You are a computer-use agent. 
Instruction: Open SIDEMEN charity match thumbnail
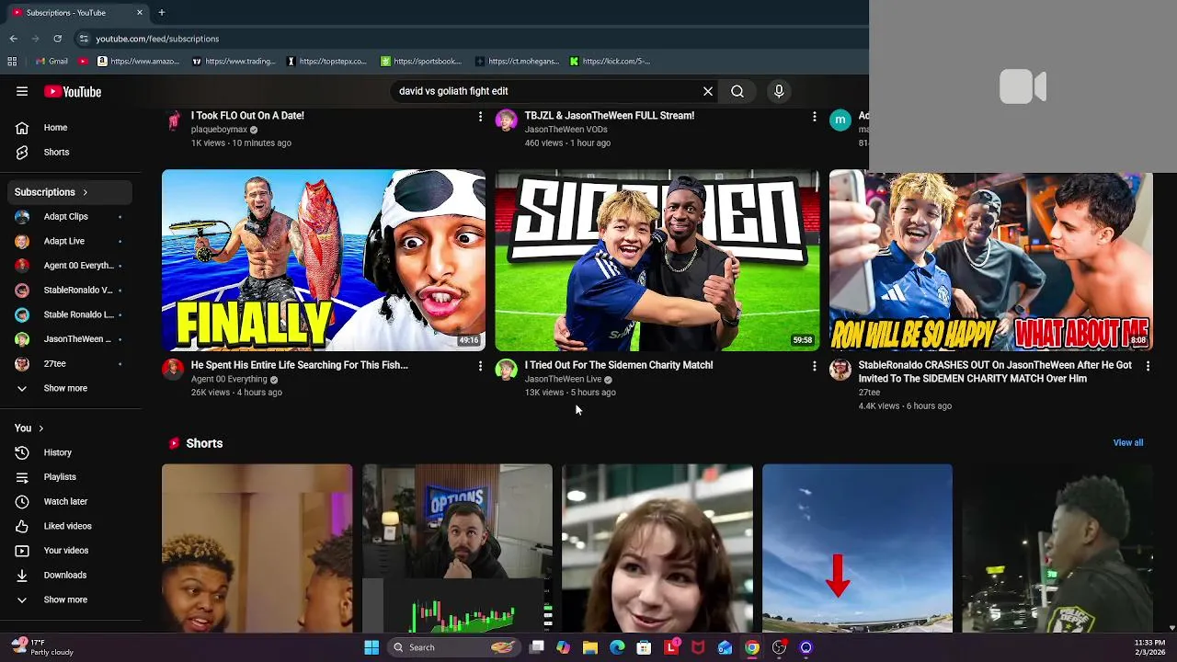click(657, 260)
